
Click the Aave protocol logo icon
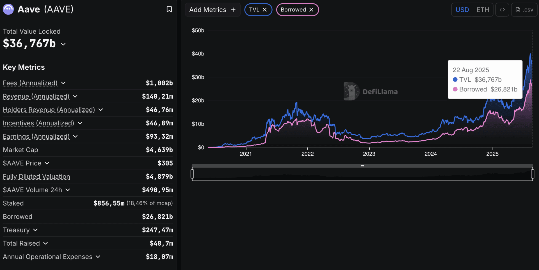(x=8, y=9)
